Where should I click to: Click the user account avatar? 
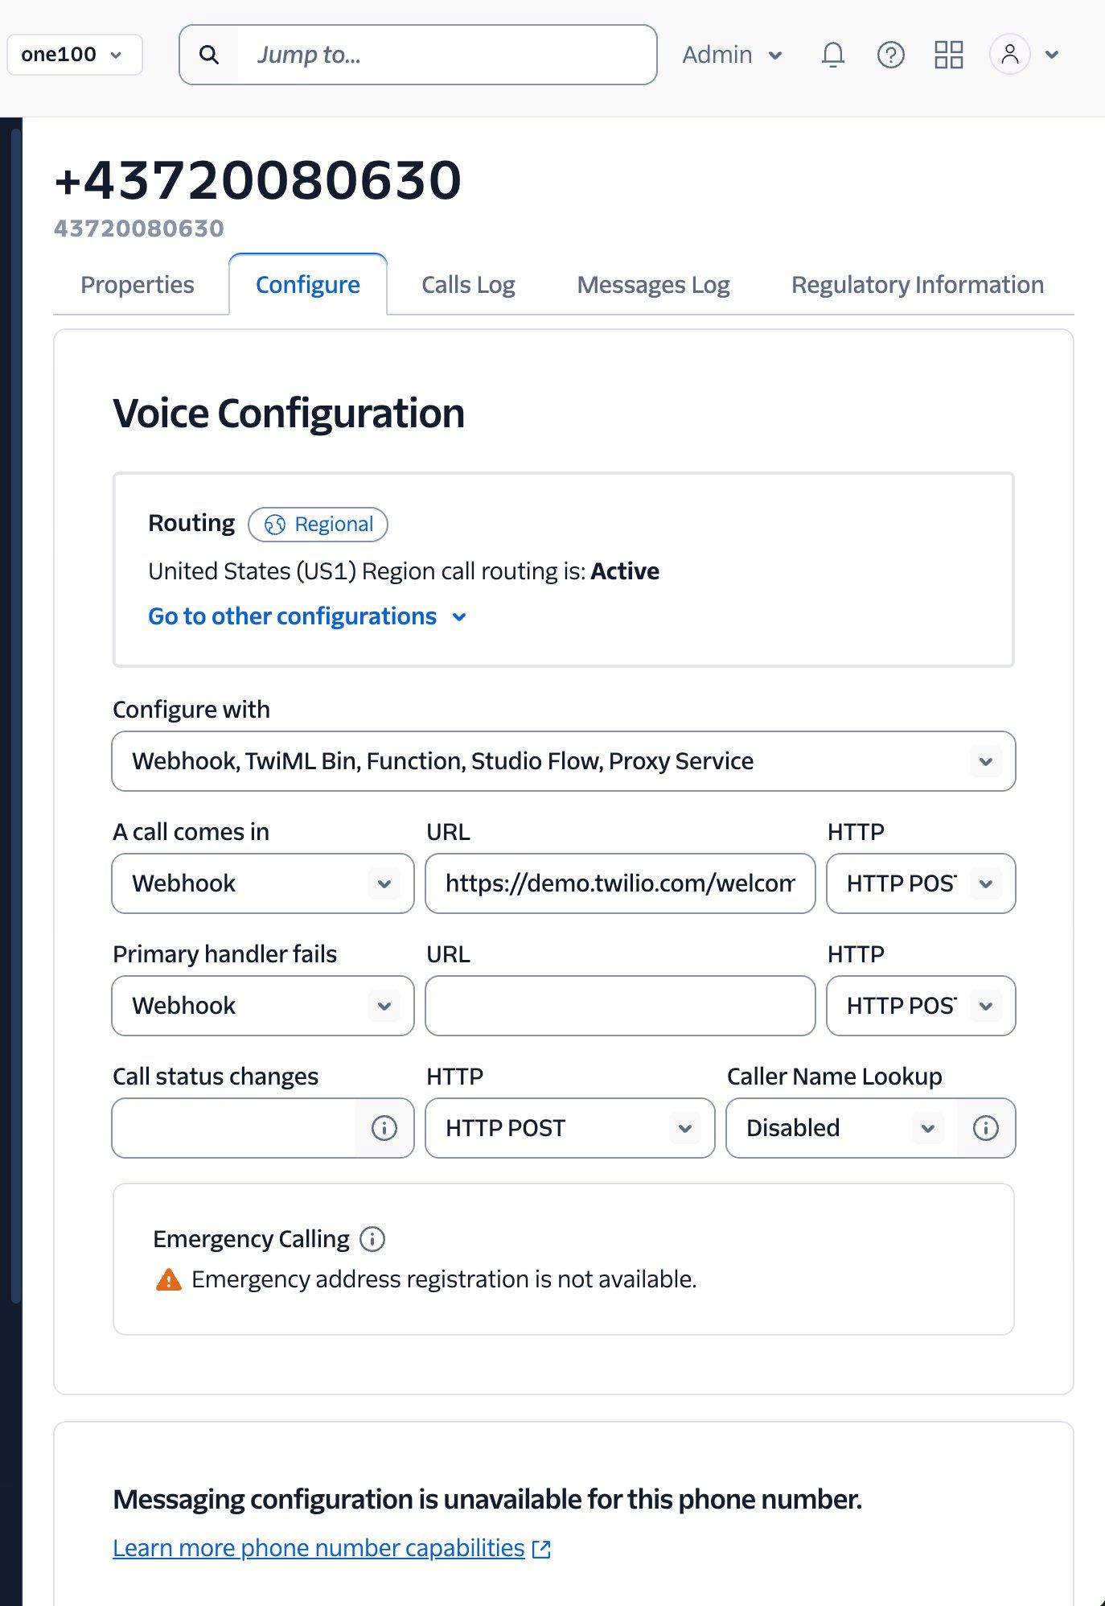(1011, 54)
